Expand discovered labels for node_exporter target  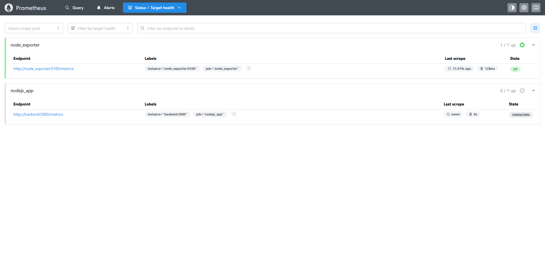[x=249, y=68]
